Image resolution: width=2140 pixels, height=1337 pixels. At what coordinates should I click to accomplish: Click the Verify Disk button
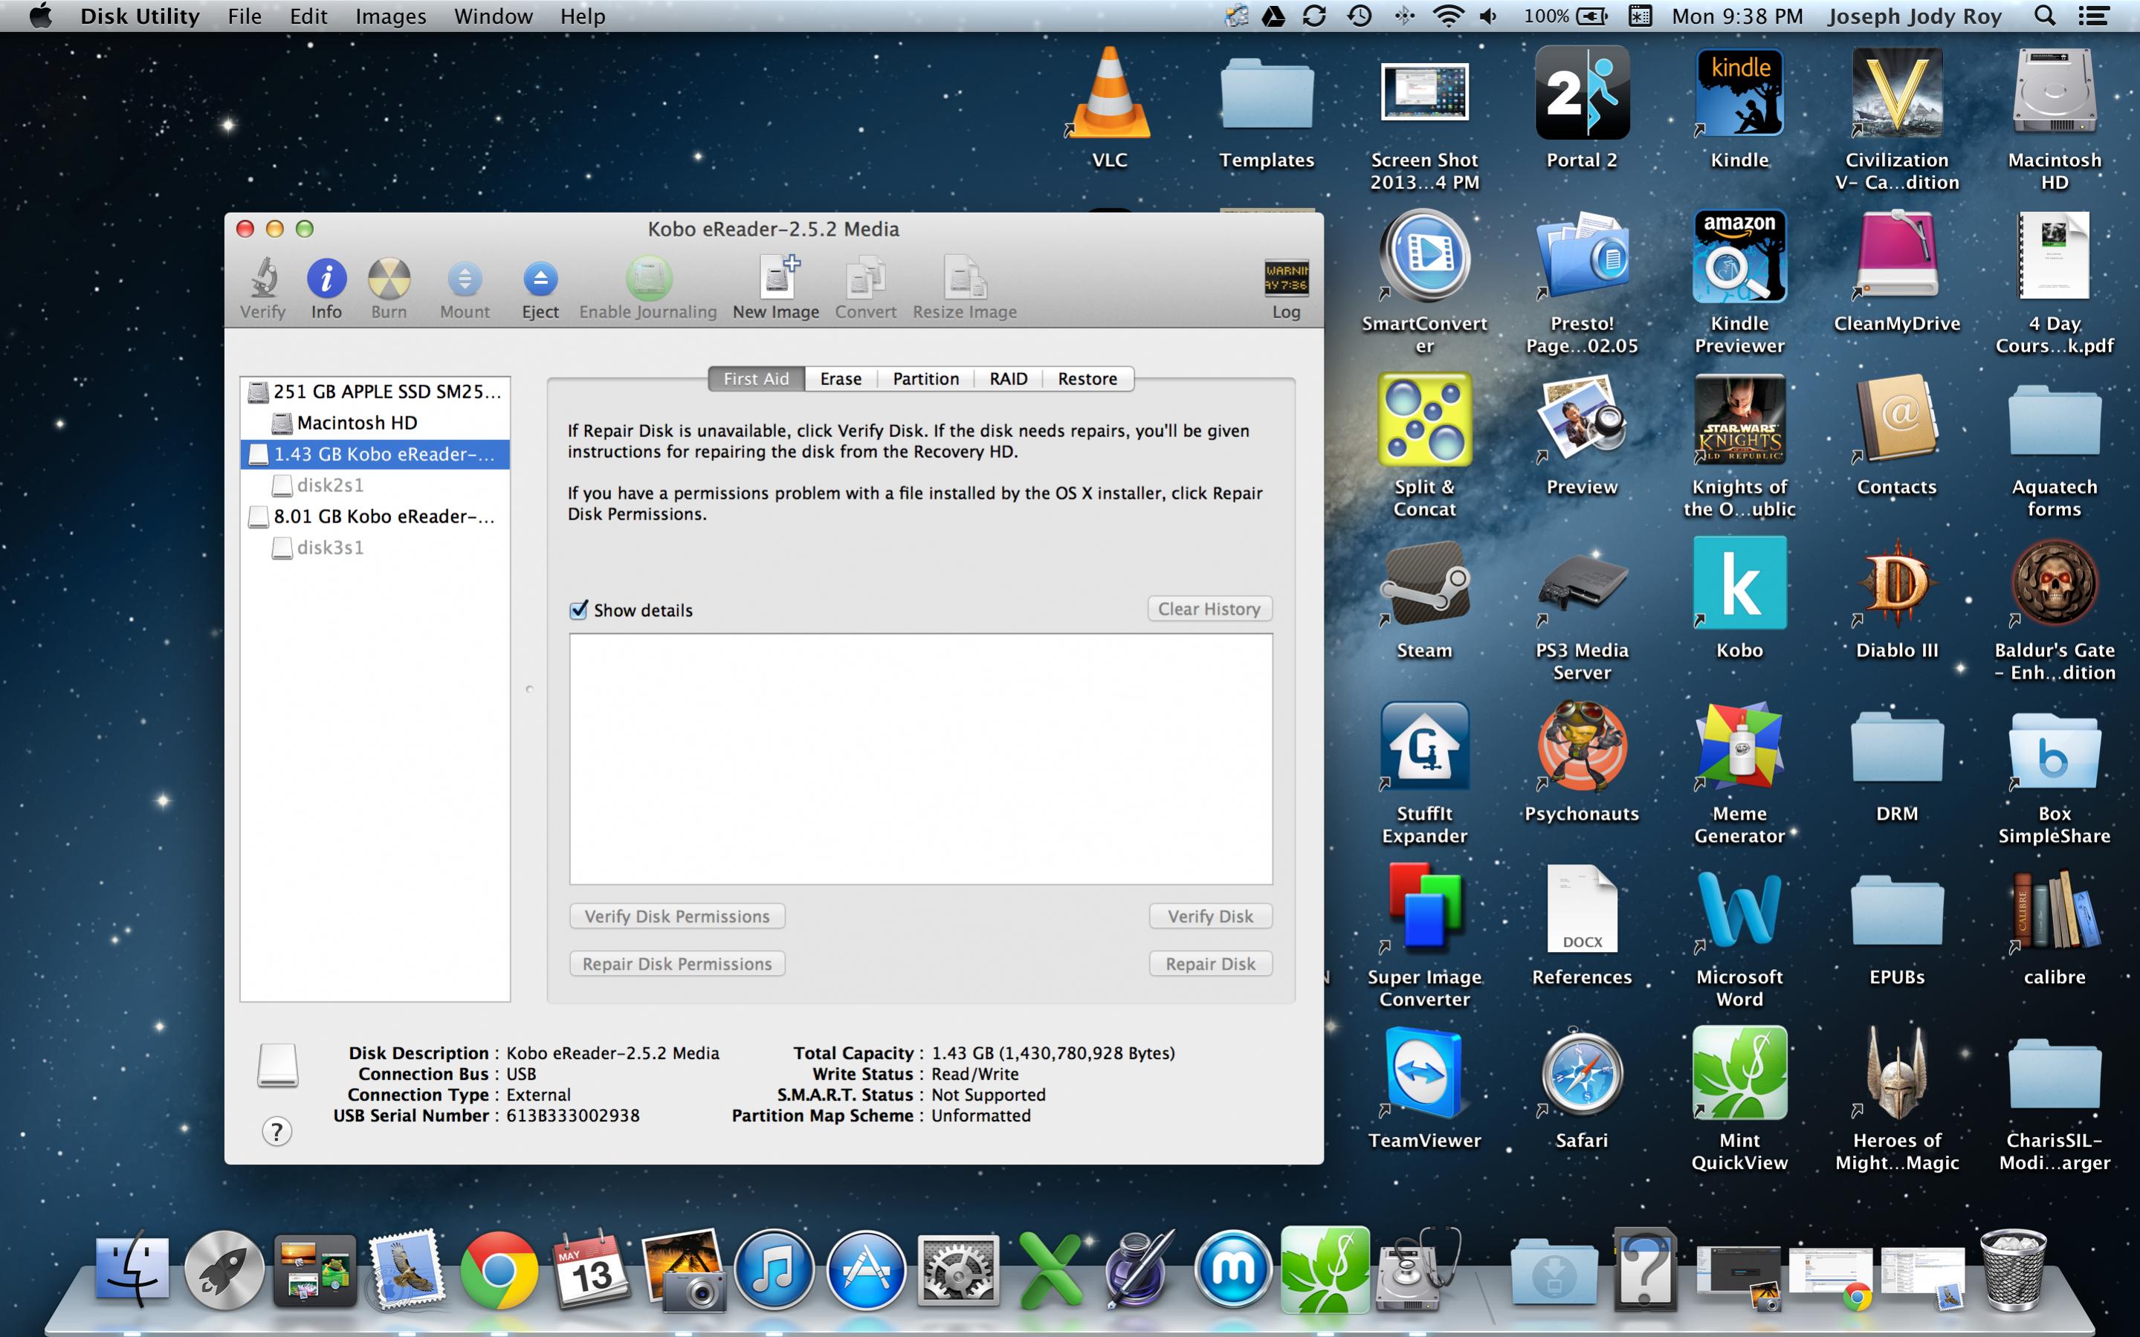click(x=1209, y=916)
